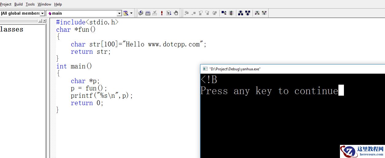Click the Go debug icon
Image resolution: width=385 pixels, height=158 pixels.
169,13
